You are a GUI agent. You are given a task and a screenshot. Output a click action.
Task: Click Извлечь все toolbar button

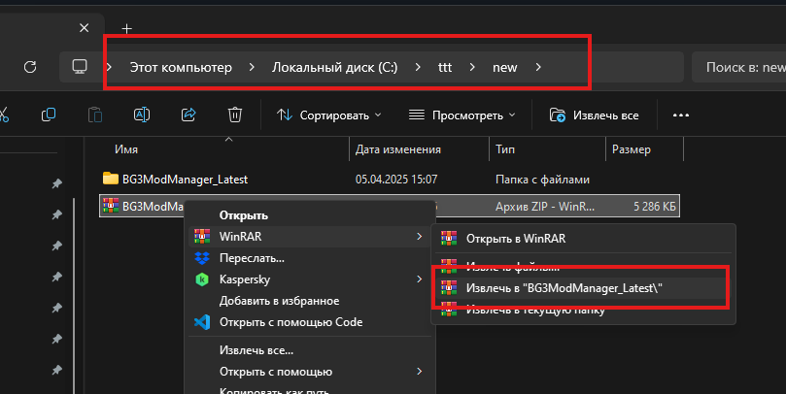[x=594, y=115]
